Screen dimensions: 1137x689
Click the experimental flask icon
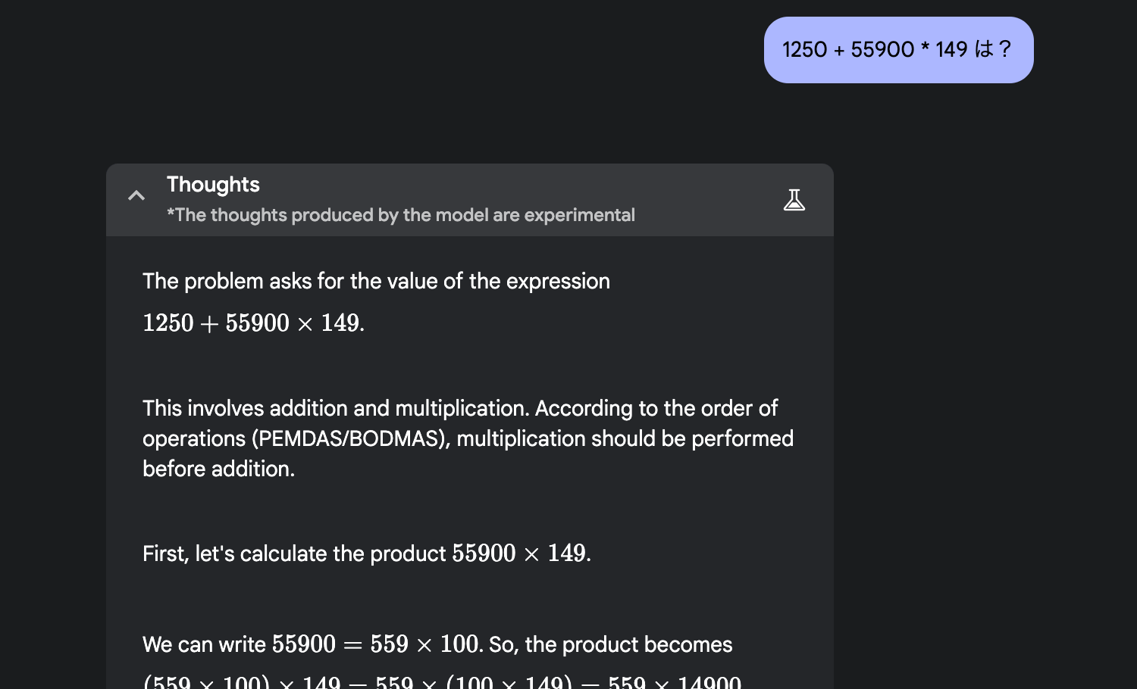(x=794, y=200)
